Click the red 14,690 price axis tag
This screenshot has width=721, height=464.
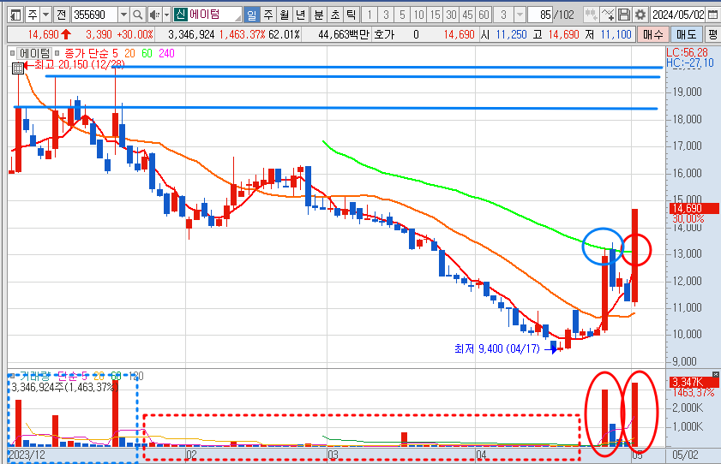tap(693, 208)
